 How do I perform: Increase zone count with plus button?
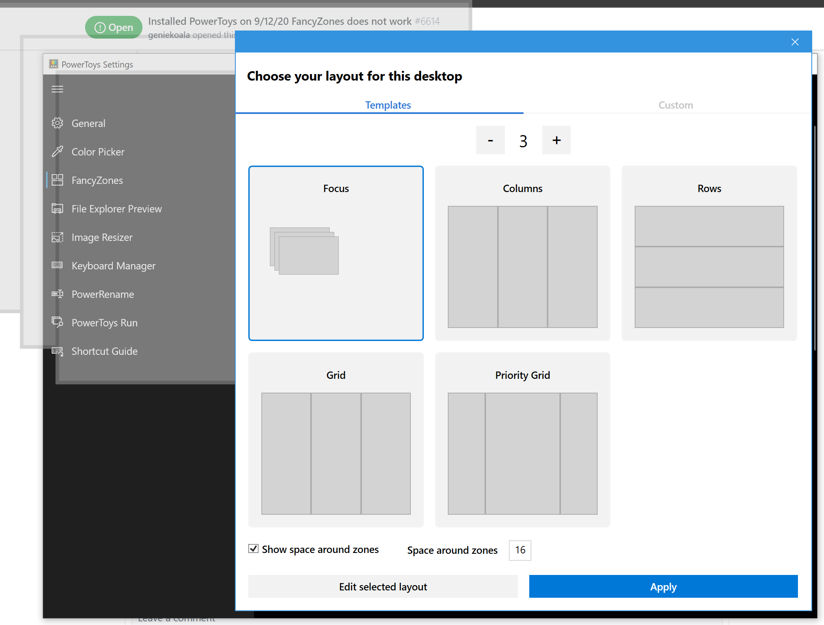(x=556, y=140)
